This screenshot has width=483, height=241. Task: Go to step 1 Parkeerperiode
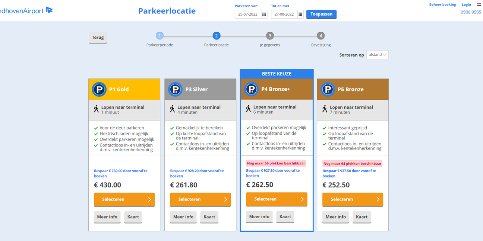(x=160, y=36)
